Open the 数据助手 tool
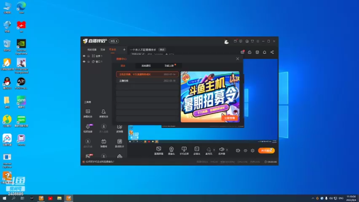The image size is (359, 202). coord(119,143)
